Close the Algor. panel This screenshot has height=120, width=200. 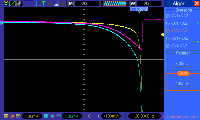196,3
